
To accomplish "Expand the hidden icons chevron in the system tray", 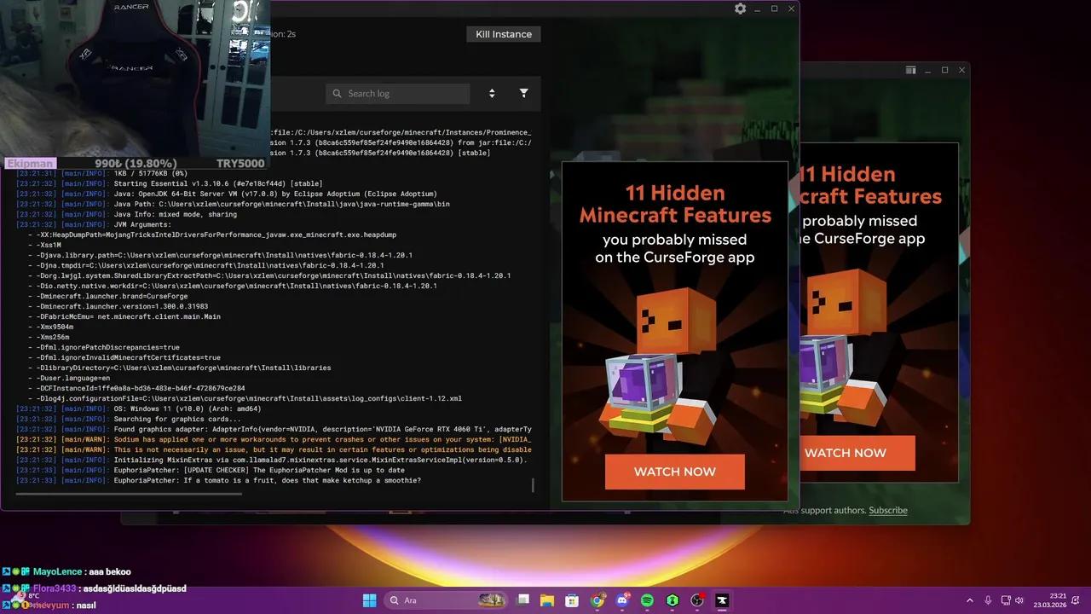I will 970,600.
